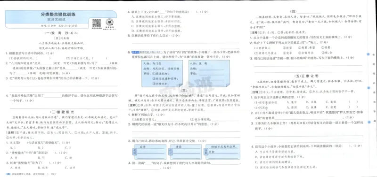This screenshot has width=377, height=177.
Task: Select ③将要 under (1)既欲做人
Action: (326, 47)
